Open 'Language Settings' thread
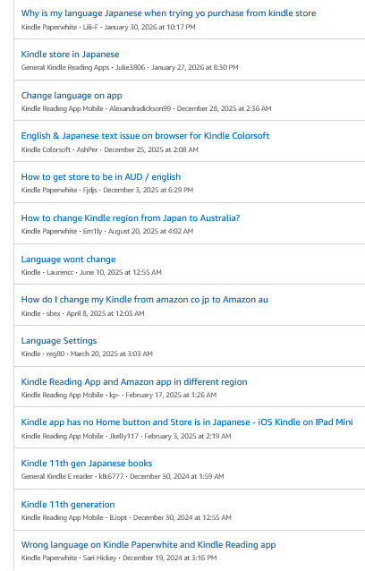 pos(59,341)
